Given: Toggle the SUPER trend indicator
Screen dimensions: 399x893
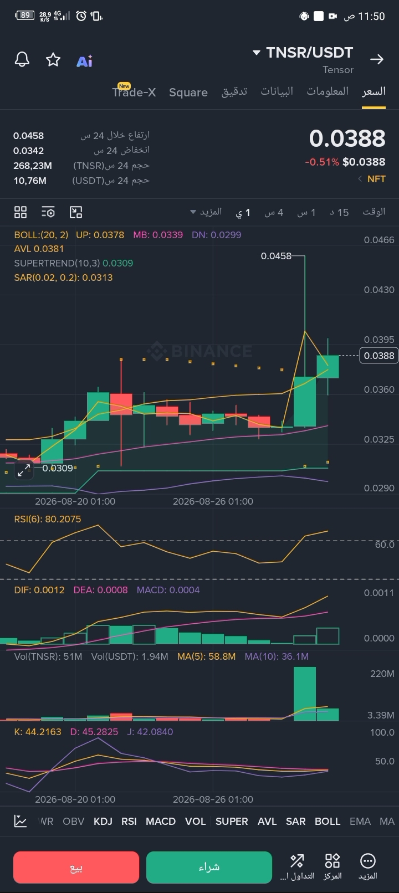Looking at the screenshot, I should pos(232,821).
